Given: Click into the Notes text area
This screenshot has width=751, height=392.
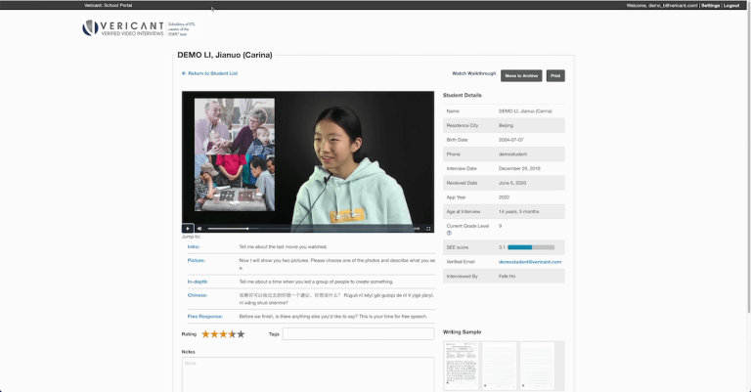Looking at the screenshot, I should click(x=308, y=374).
